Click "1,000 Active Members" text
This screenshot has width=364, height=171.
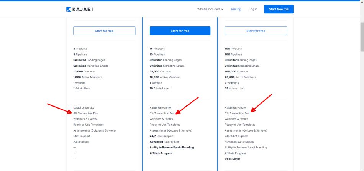87,77
